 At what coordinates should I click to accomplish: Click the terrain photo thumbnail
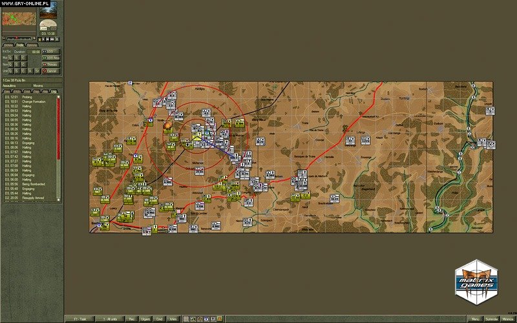tap(48, 10)
